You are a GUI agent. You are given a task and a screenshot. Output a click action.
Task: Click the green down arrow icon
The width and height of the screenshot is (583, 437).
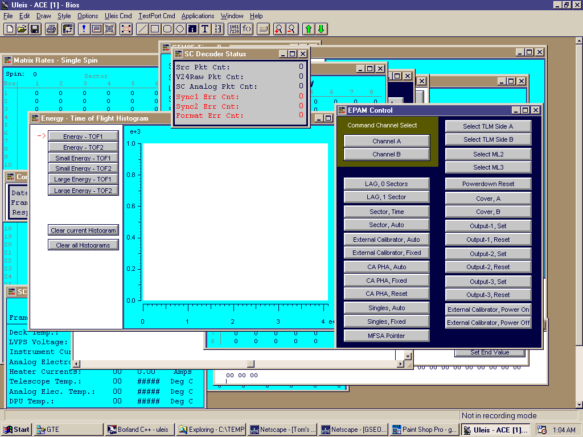[x=321, y=28]
